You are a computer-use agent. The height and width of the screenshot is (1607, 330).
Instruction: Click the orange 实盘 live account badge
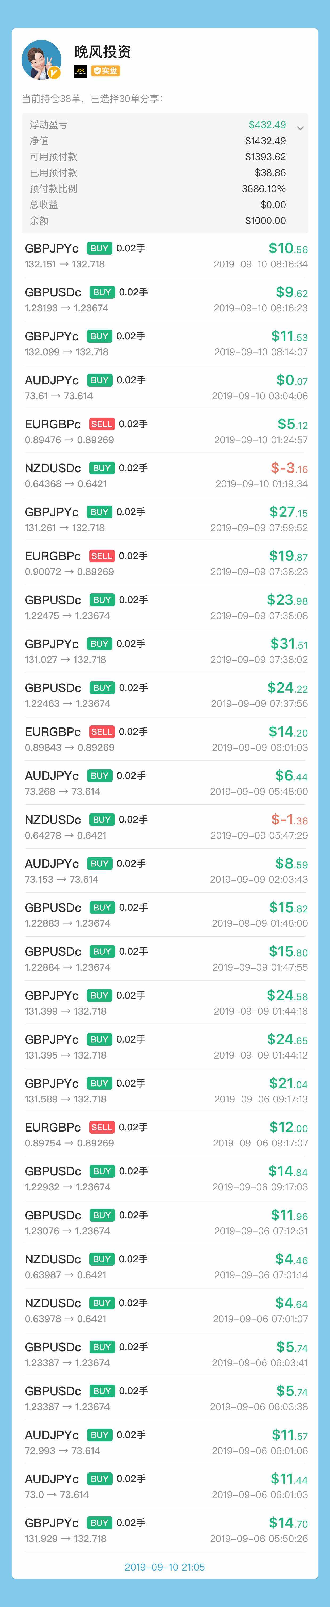[x=105, y=71]
